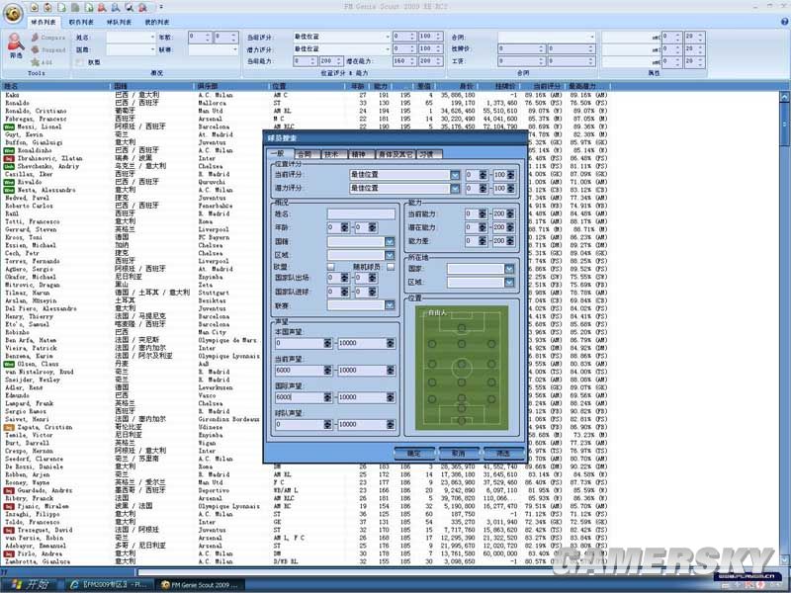This screenshot has height=593, width=791.
Task: Expand the 联赛 dropdown in the dialog
Action: click(390, 305)
